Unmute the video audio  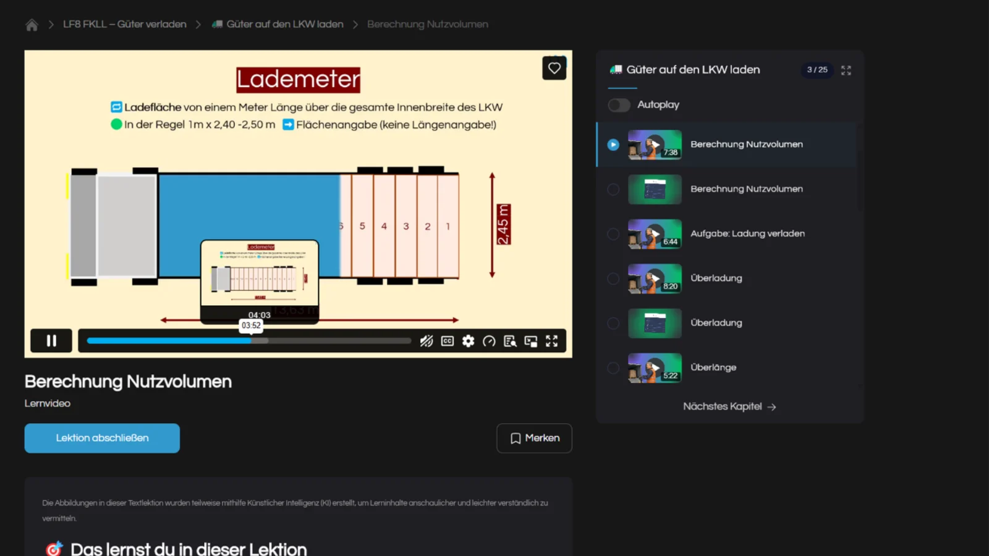pos(427,341)
